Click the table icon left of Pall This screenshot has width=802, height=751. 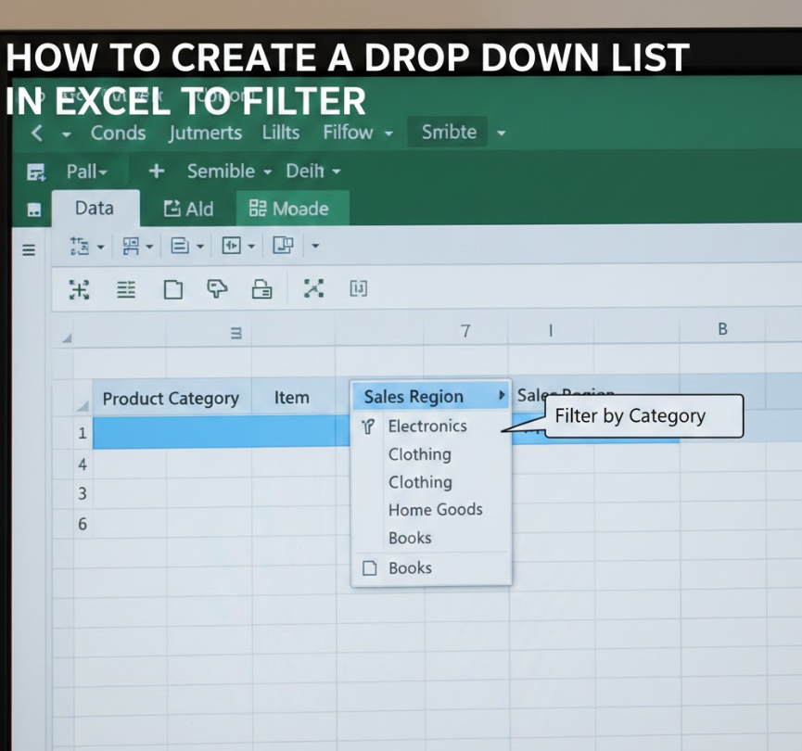36,172
